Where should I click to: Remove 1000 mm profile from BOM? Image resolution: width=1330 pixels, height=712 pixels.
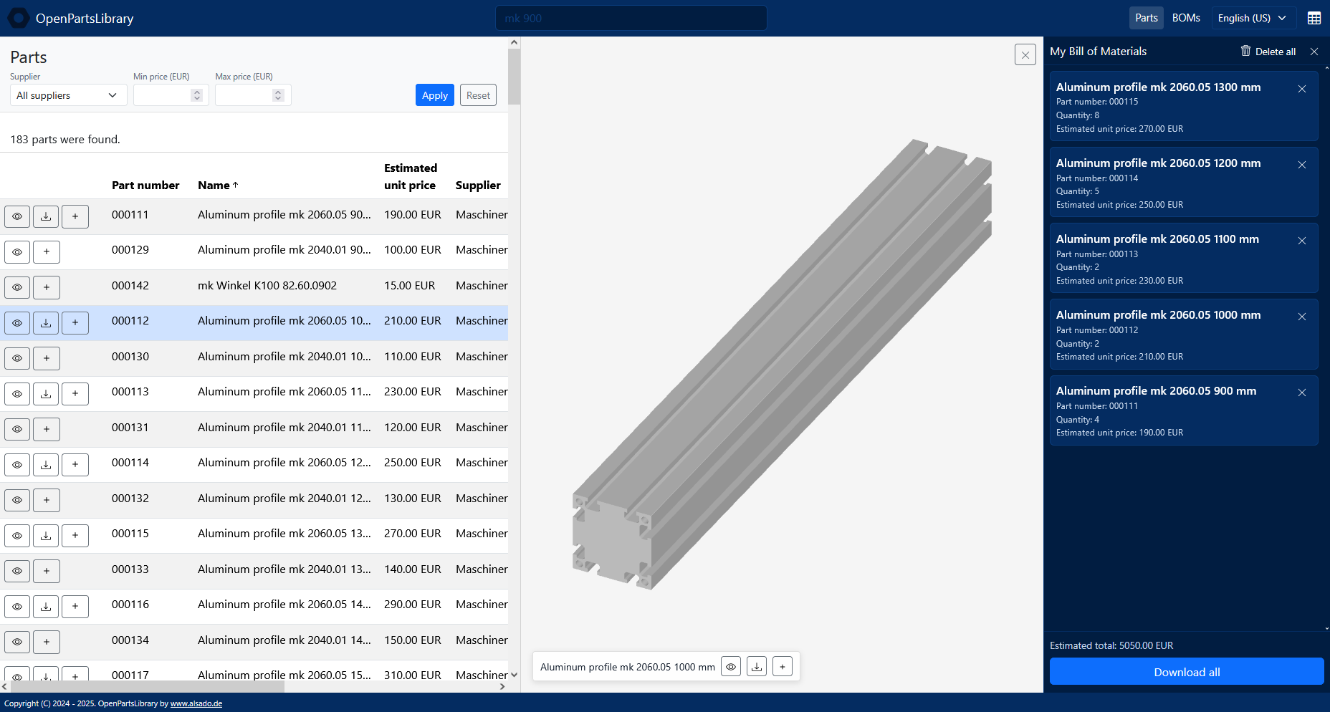tap(1302, 317)
